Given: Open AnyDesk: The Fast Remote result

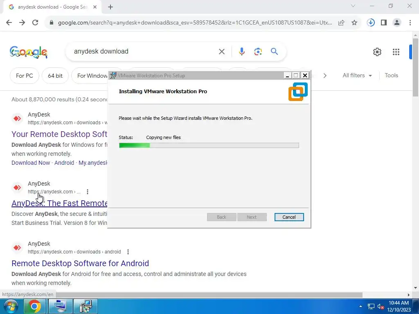Looking at the screenshot, I should 59,204.
